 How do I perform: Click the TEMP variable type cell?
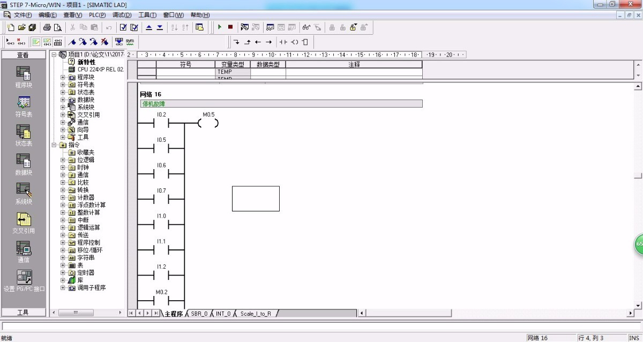click(x=233, y=71)
